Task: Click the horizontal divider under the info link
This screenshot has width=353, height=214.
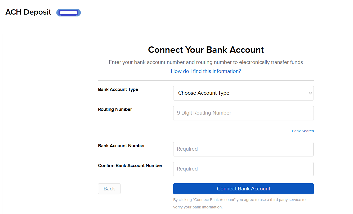Action: 206,80
